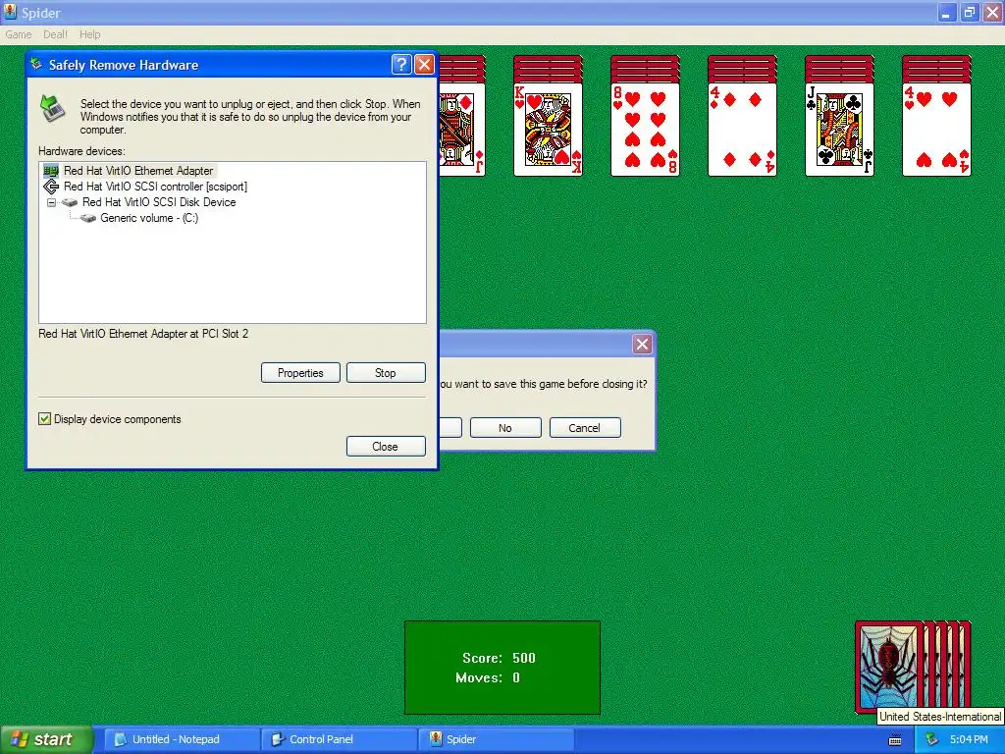Close the save game dialog with X
Screen dimensions: 1005x754
[642, 345]
